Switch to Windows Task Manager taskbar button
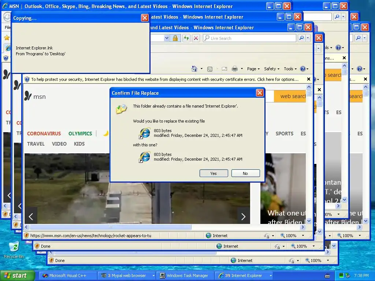The height and width of the screenshot is (281, 375). [185, 276]
